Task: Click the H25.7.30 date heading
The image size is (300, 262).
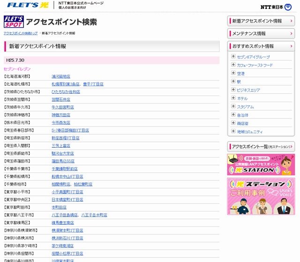Action: (x=15, y=60)
